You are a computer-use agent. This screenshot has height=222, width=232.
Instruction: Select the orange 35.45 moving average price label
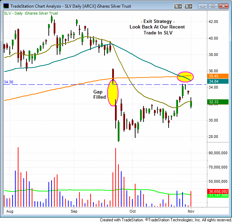coord(218,76)
